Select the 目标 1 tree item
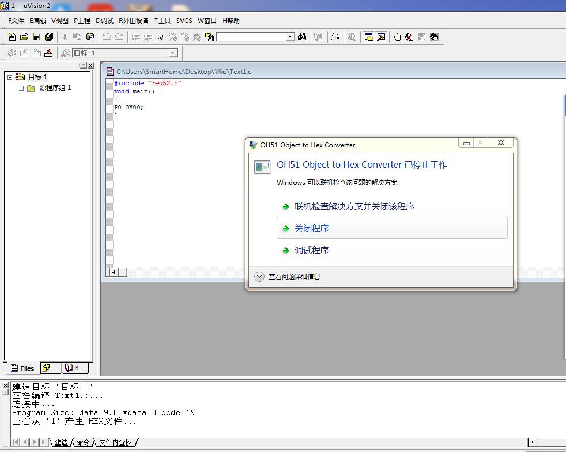The width and height of the screenshot is (566, 452). pos(37,77)
